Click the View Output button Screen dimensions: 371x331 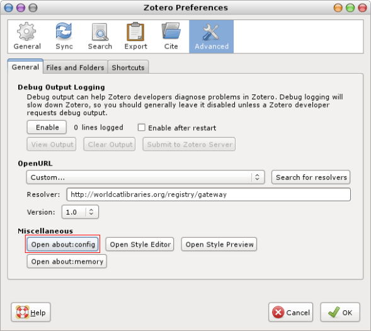(x=52, y=144)
